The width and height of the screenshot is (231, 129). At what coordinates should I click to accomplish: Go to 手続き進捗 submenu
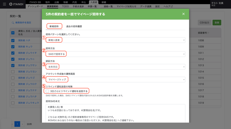pyautogui.click(x=78, y=7)
